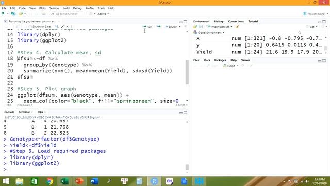Viewport: 330px width, 186px height.
Task: Open the Code menu
Action: pyautogui.click(x=22, y=8)
